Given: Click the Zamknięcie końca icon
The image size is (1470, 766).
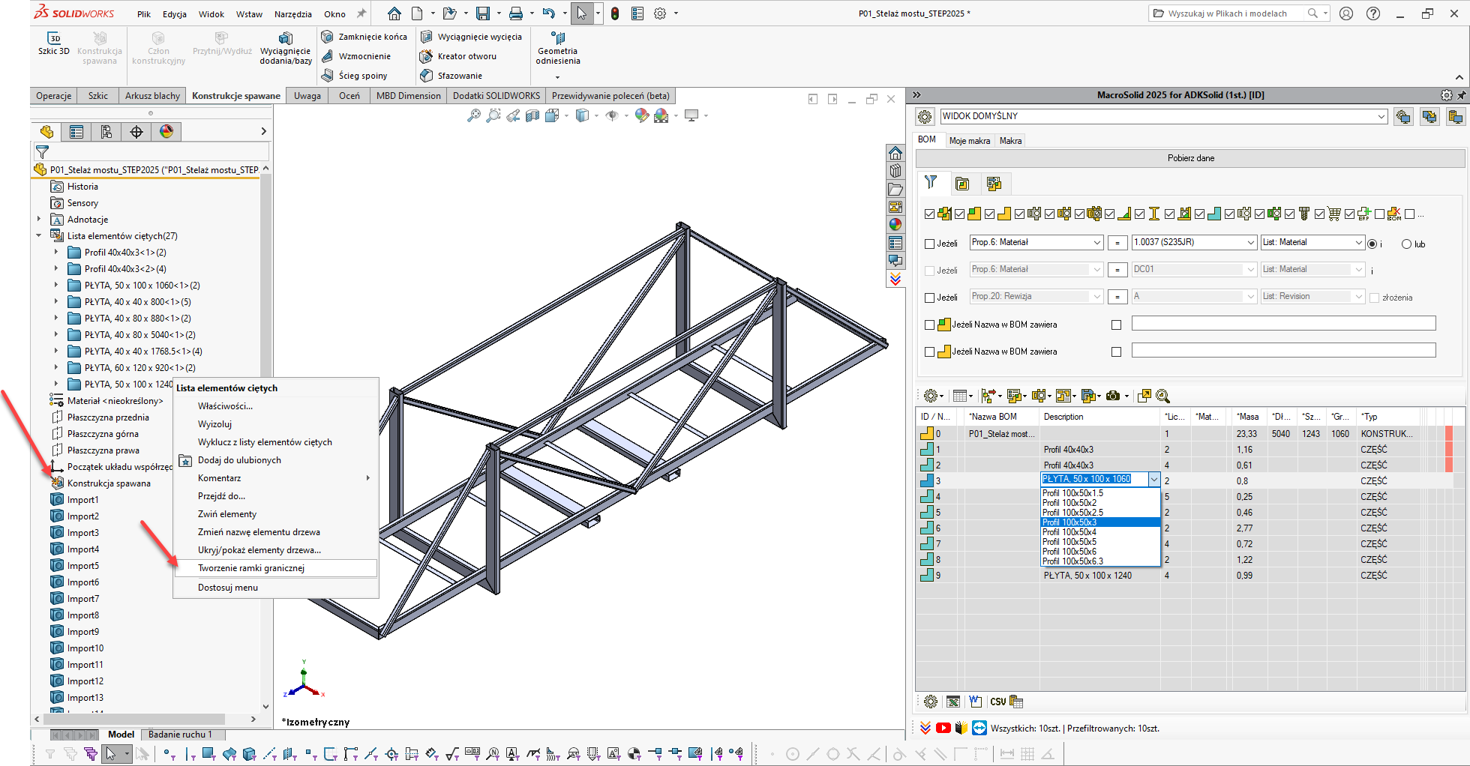Looking at the screenshot, I should point(327,37).
